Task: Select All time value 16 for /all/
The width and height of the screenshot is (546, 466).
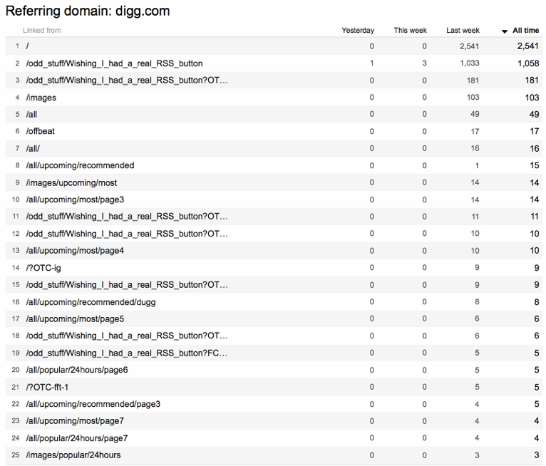Action: (535, 149)
